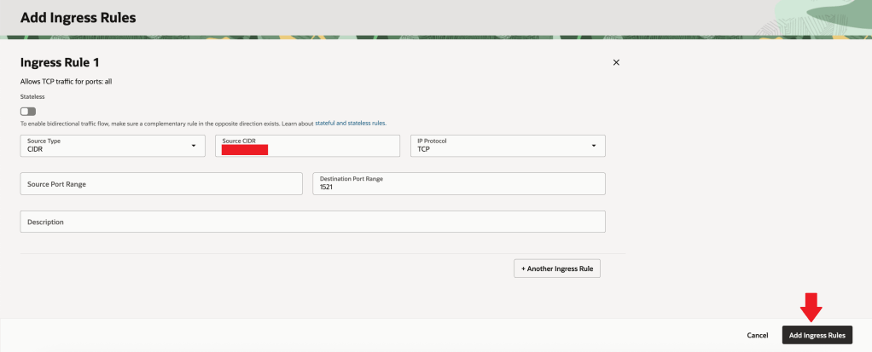Focus the Source CIDR input field

[307, 146]
